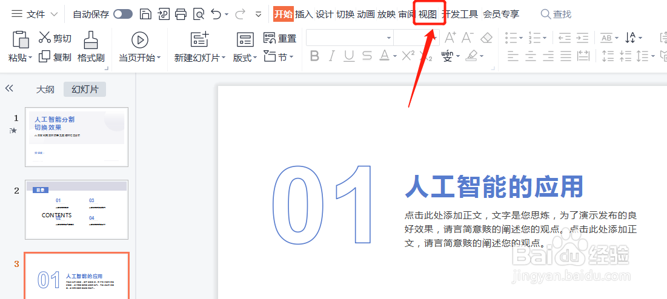Click the 重置 reset button
The height and width of the screenshot is (299, 667).
[x=279, y=38]
